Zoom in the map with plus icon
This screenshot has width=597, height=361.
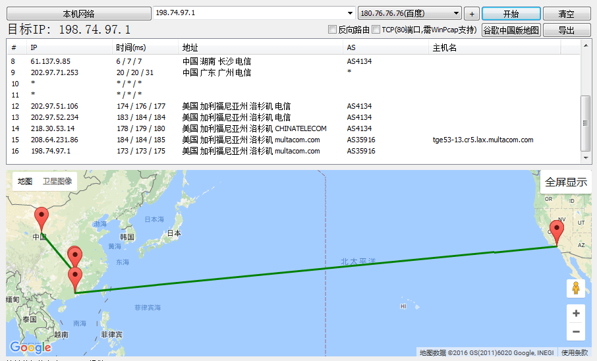pyautogui.click(x=576, y=314)
